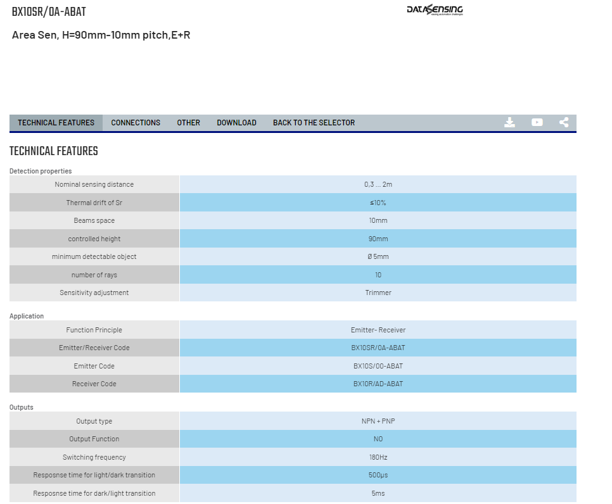The width and height of the screenshot is (612, 504).
Task: Click the 'Detection properties' group label
Action: coord(41,171)
